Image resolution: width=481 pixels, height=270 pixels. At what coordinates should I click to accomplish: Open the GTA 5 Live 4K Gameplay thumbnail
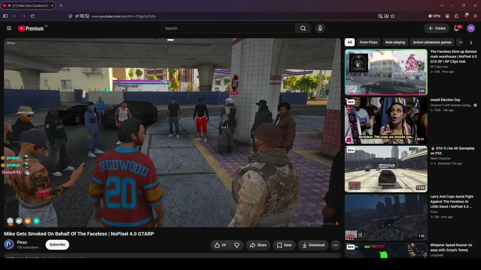coord(386,169)
